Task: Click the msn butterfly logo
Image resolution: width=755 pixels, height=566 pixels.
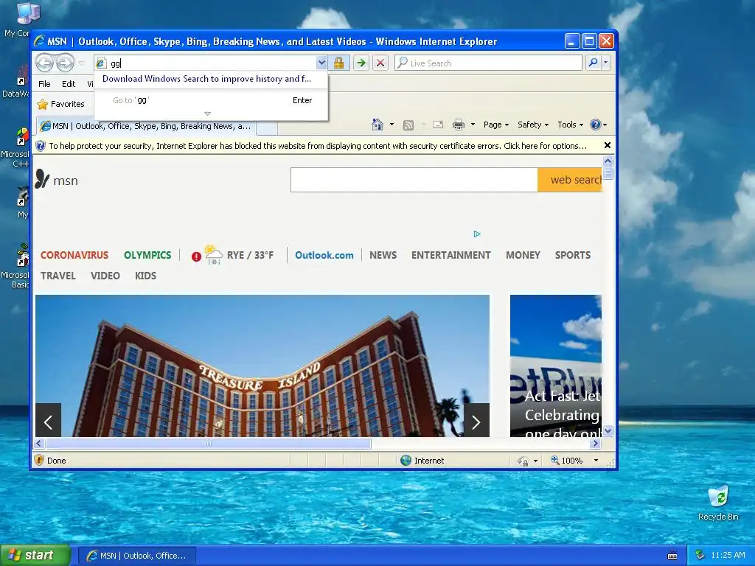Action: click(42, 179)
